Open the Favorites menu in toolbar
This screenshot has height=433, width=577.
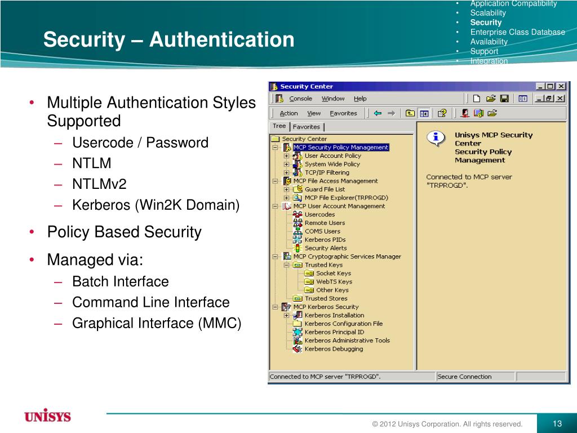[343, 113]
